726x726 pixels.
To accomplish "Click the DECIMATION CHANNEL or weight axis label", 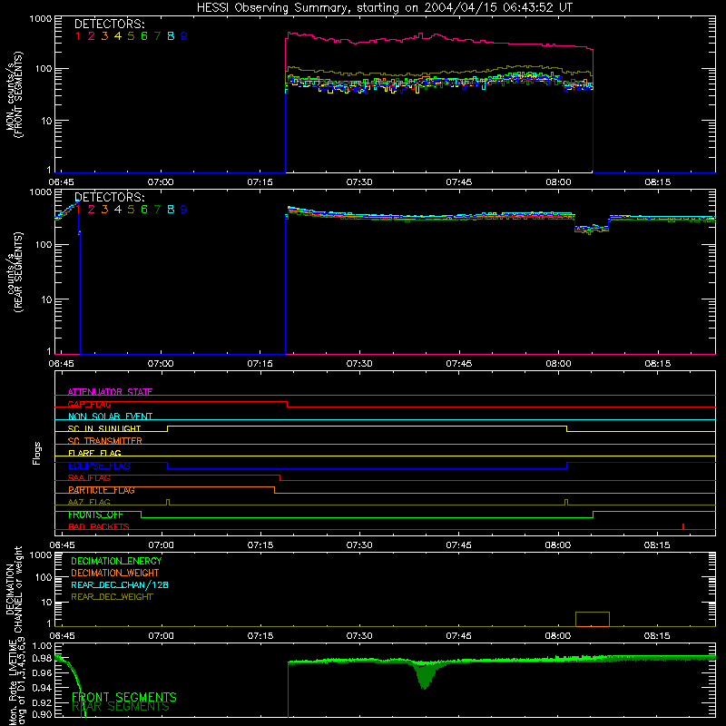I will point(14,589).
